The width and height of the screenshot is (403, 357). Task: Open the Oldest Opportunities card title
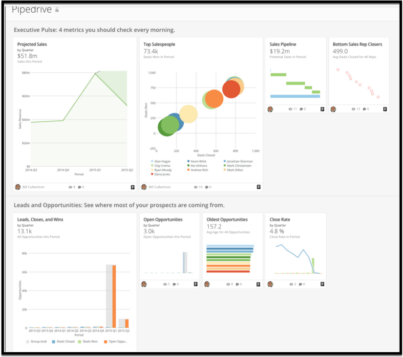click(x=227, y=220)
